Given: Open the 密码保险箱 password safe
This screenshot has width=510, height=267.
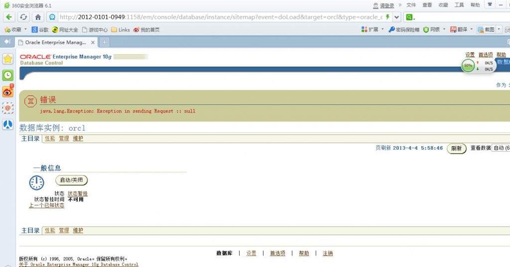Looking at the screenshot, I should (404, 29).
